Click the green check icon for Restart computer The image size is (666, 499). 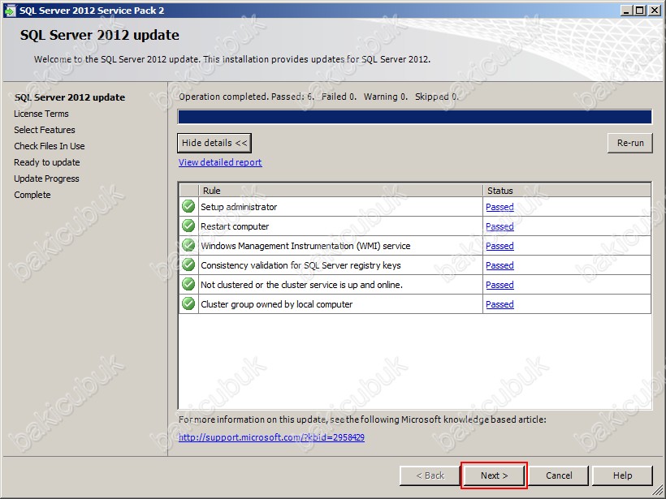pyautogui.click(x=188, y=226)
